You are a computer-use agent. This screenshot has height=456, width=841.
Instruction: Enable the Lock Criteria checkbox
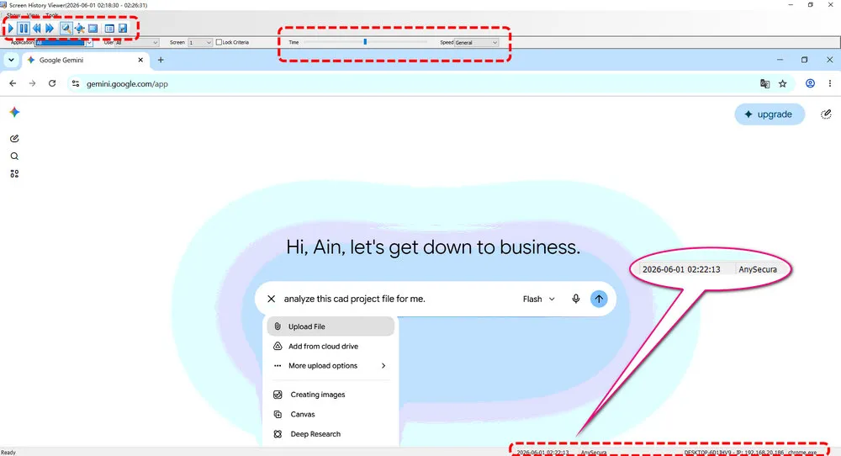(219, 42)
